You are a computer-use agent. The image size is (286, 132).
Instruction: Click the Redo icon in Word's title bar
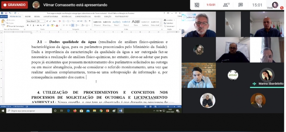[x=15, y=13]
